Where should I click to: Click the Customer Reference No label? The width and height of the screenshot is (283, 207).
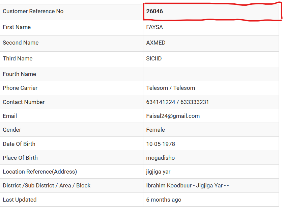pyautogui.click(x=33, y=11)
